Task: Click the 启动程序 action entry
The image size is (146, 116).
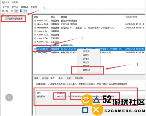Action: click(41, 96)
